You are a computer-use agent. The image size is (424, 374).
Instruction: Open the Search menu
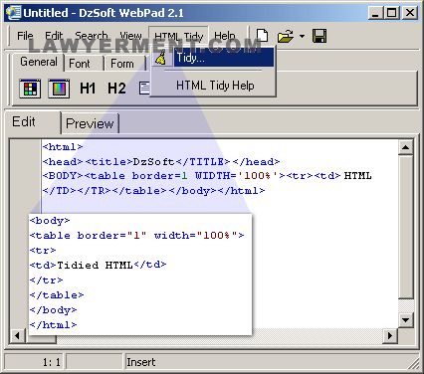[x=92, y=36]
